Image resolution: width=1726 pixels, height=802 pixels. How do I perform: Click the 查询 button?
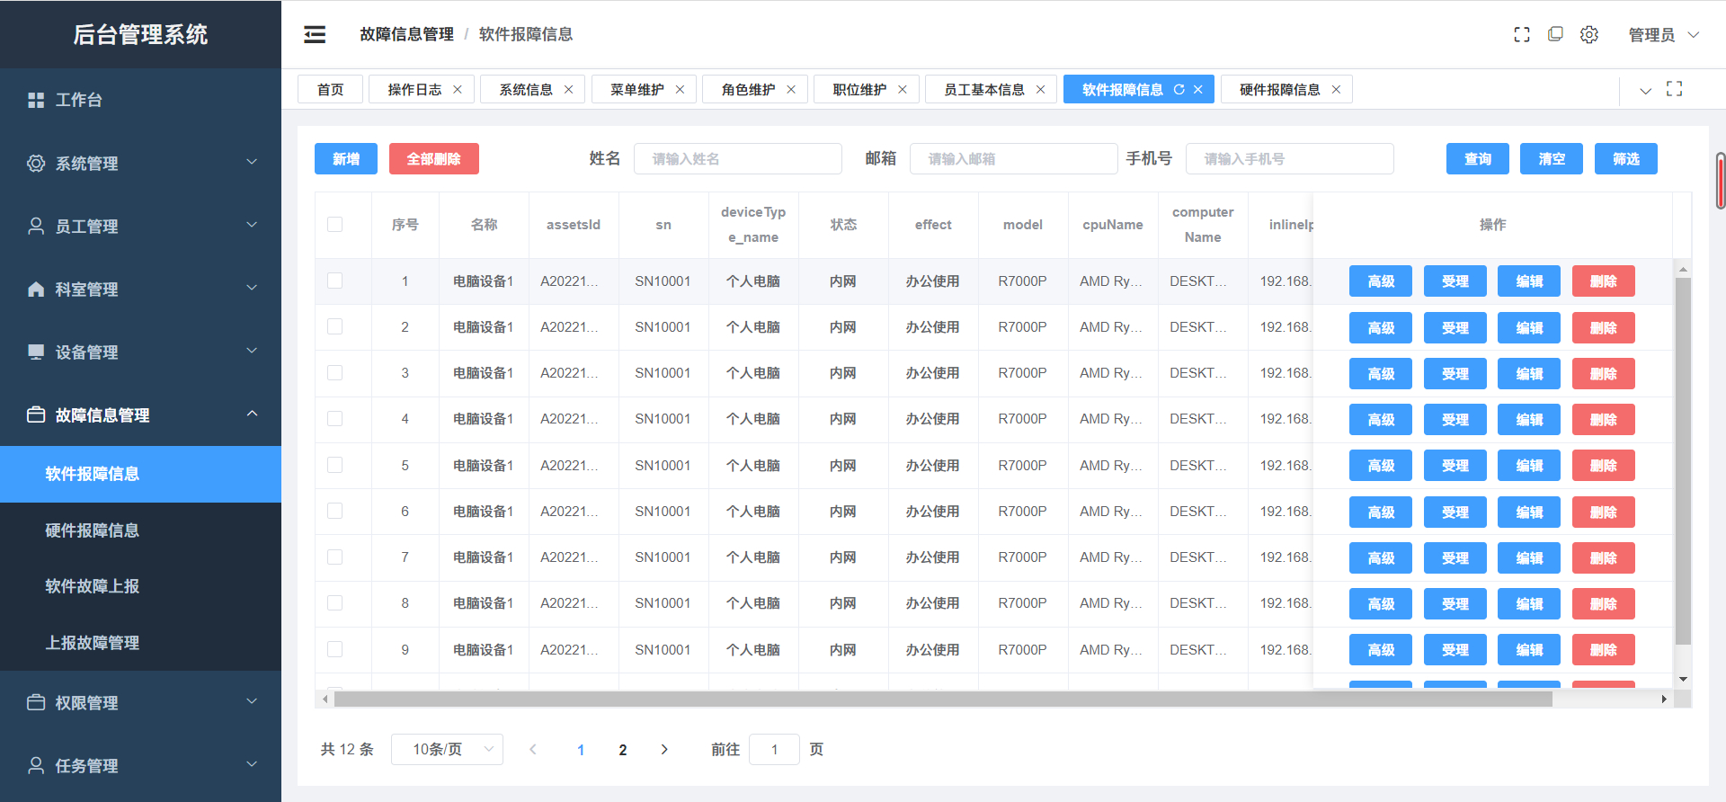click(x=1478, y=159)
